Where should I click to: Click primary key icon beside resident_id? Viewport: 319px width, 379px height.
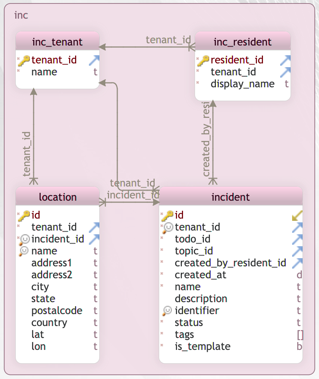[x=203, y=60]
